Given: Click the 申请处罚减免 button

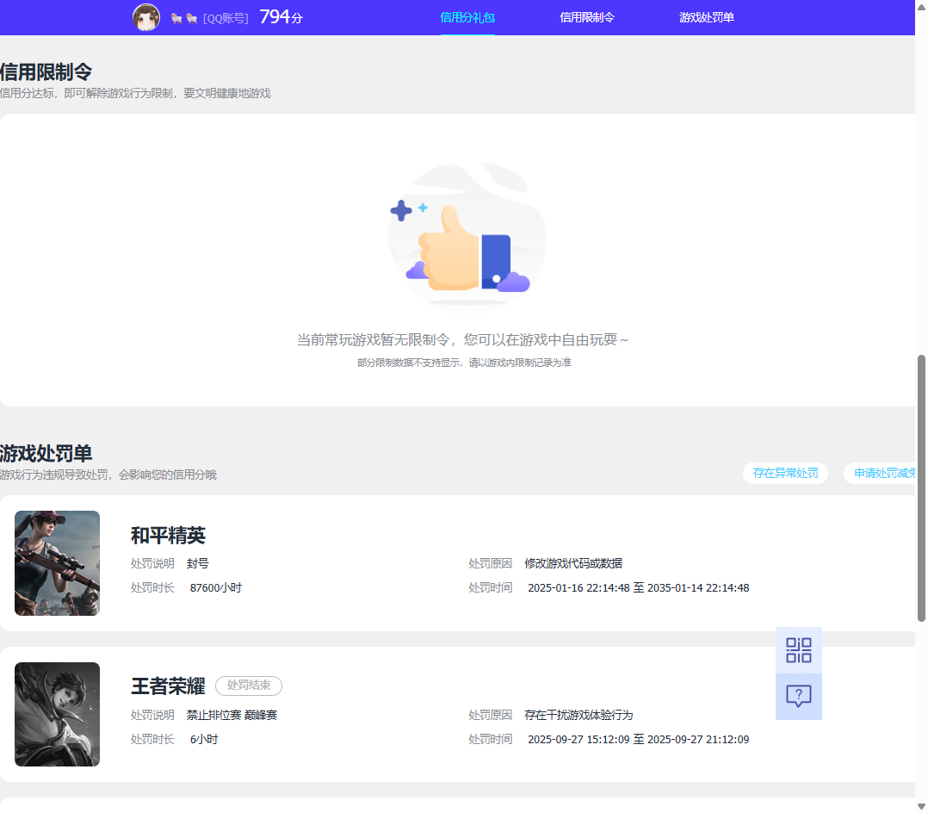Looking at the screenshot, I should 880,473.
